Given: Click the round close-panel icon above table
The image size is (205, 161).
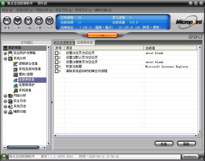Looking at the screenshot, I should pos(200,37).
